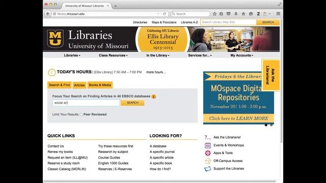Click the browser back arrow button
Image resolution: width=326 pixels, height=183 pixels.
pyautogui.click(x=48, y=14)
